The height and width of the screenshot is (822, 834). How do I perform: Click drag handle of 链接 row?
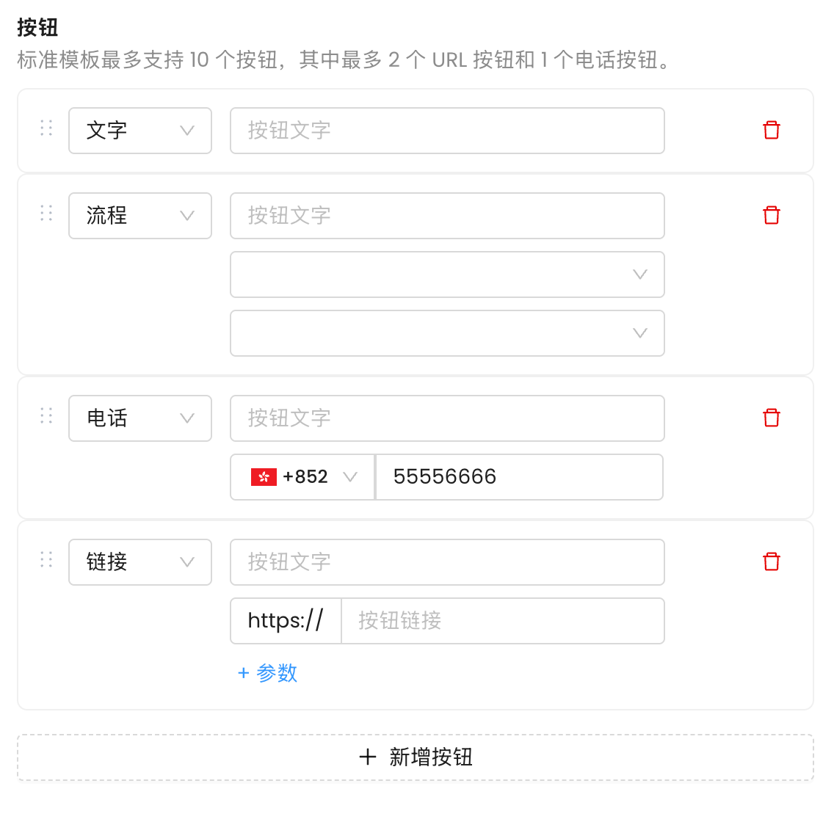pyautogui.click(x=46, y=560)
